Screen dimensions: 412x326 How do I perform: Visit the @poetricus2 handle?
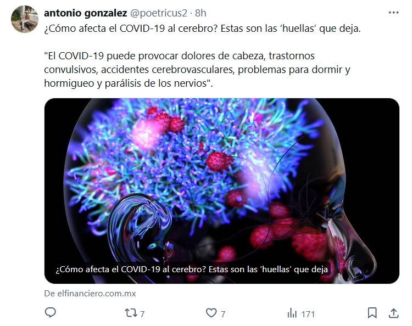point(159,13)
